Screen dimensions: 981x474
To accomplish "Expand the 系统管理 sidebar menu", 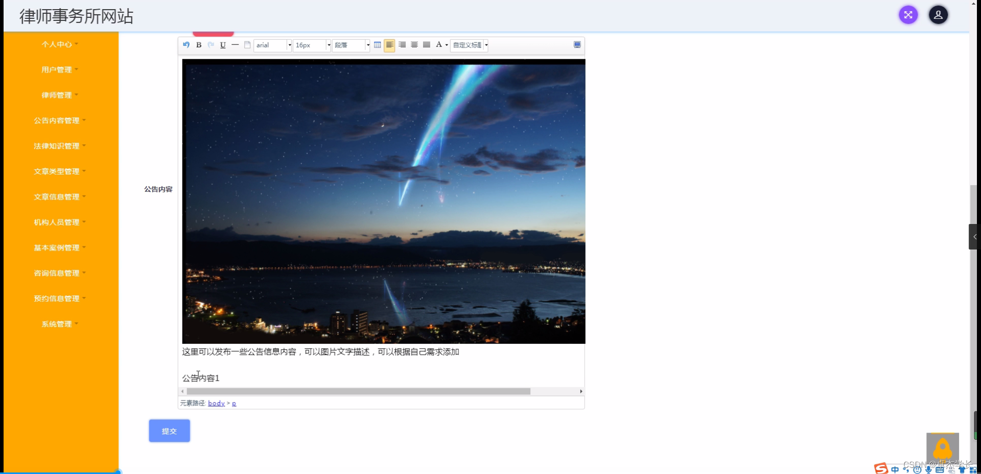I will coord(60,324).
